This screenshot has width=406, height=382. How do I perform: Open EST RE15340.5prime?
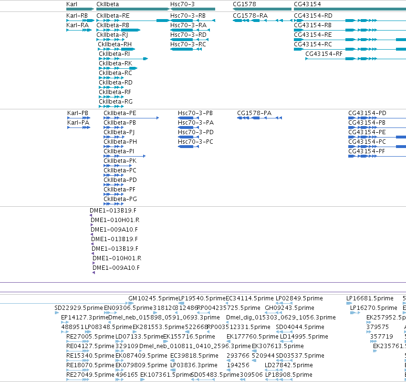[90, 356]
